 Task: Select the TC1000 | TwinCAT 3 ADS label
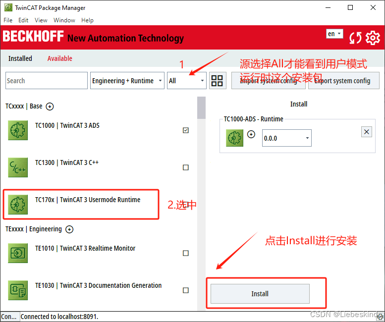(x=67, y=125)
